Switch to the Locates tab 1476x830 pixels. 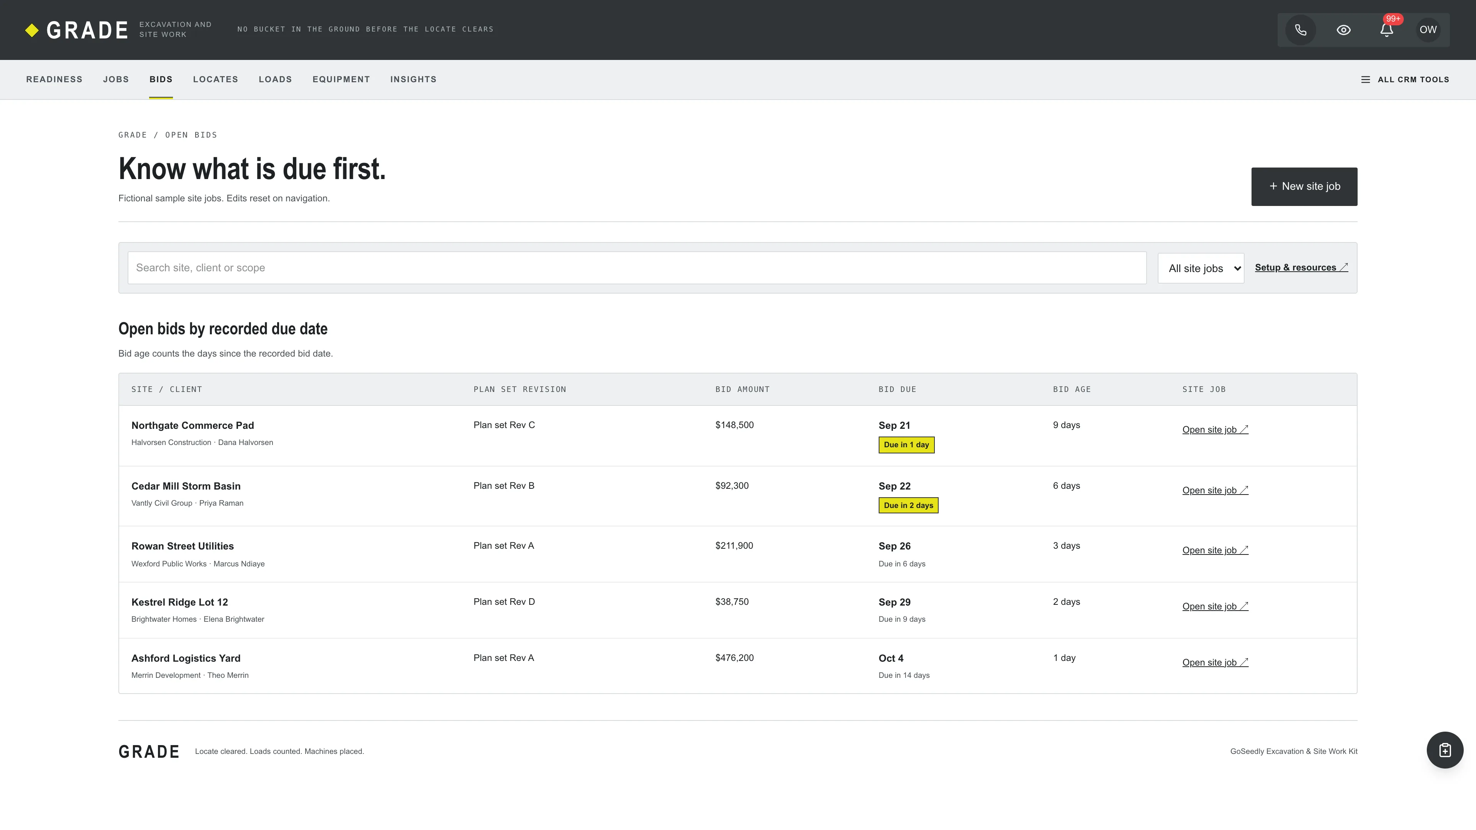(215, 80)
